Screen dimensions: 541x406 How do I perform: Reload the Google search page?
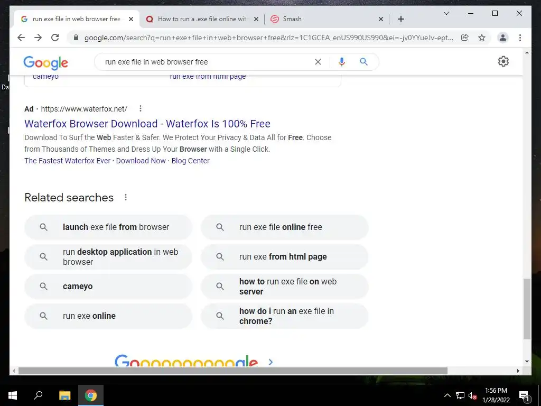coord(55,38)
